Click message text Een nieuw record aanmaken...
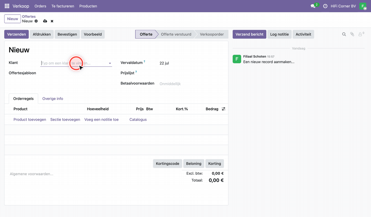 pyautogui.click(x=269, y=62)
